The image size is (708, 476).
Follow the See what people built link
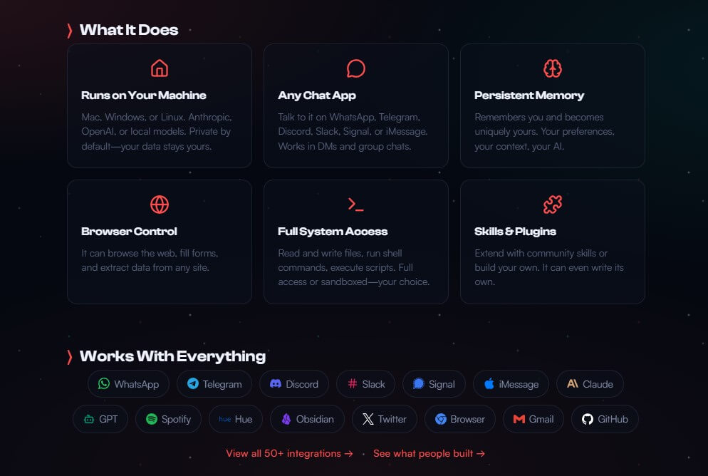click(429, 453)
